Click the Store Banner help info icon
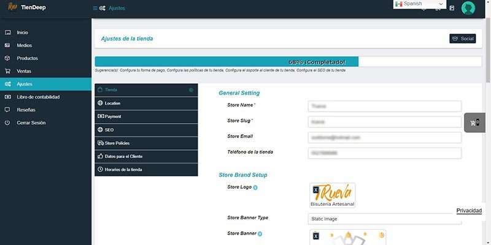The image size is (491, 245). (260, 233)
